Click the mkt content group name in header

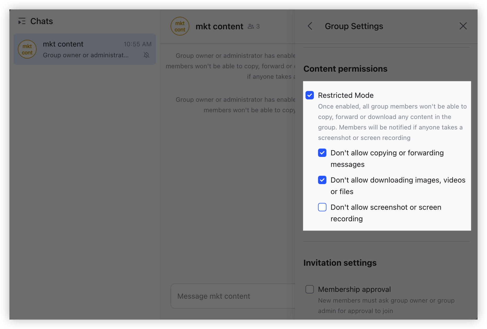(219, 26)
